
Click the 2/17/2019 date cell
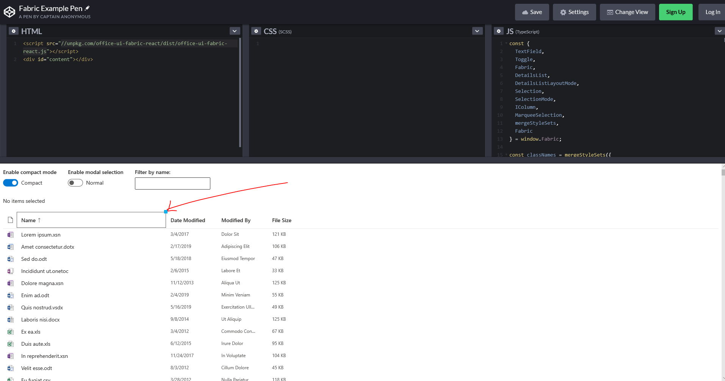[x=181, y=246]
